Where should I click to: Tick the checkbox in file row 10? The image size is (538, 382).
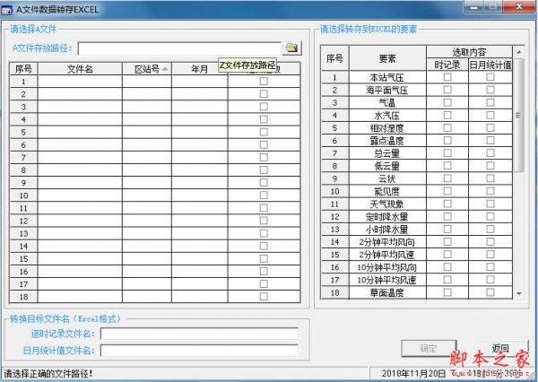[264, 195]
